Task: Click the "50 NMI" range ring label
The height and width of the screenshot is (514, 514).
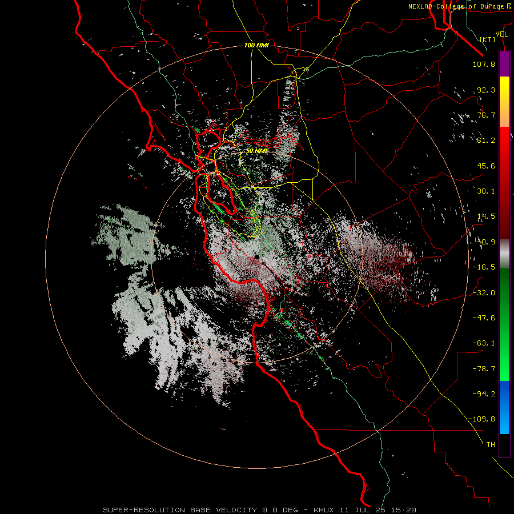Action: click(256, 151)
